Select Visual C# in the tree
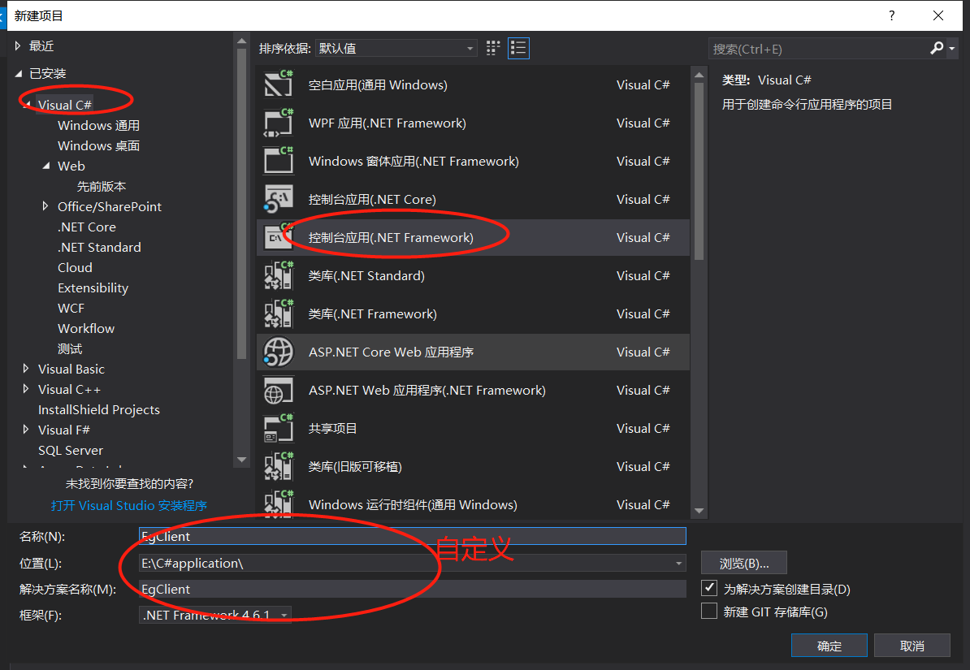 pyautogui.click(x=65, y=106)
